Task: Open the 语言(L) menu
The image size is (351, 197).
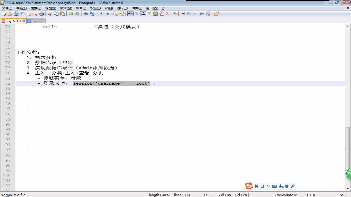Action: pos(81,8)
